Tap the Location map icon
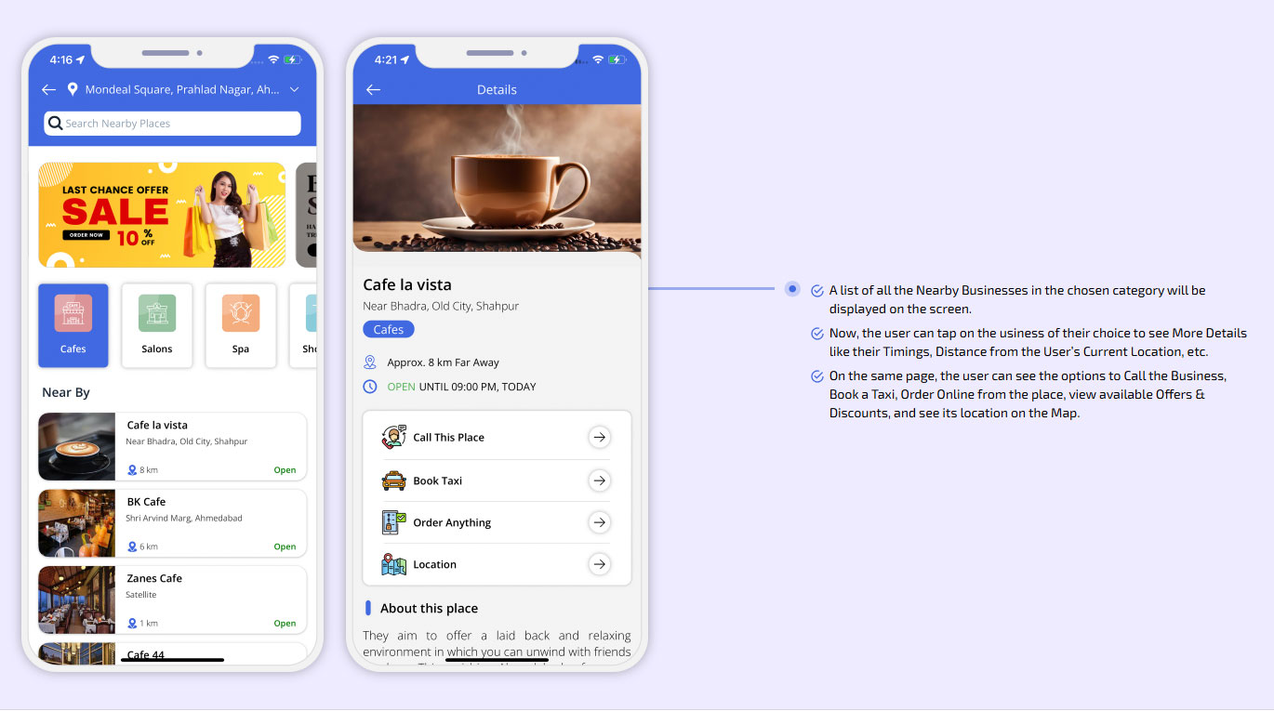The height and width of the screenshot is (711, 1274). point(393,564)
